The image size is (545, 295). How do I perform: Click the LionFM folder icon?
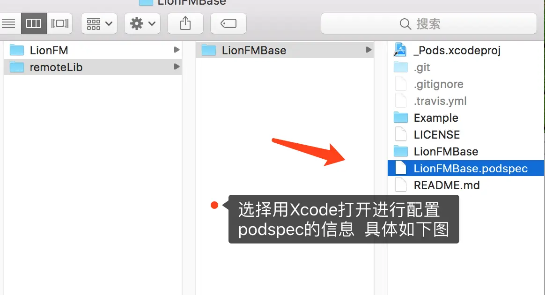tap(17, 51)
